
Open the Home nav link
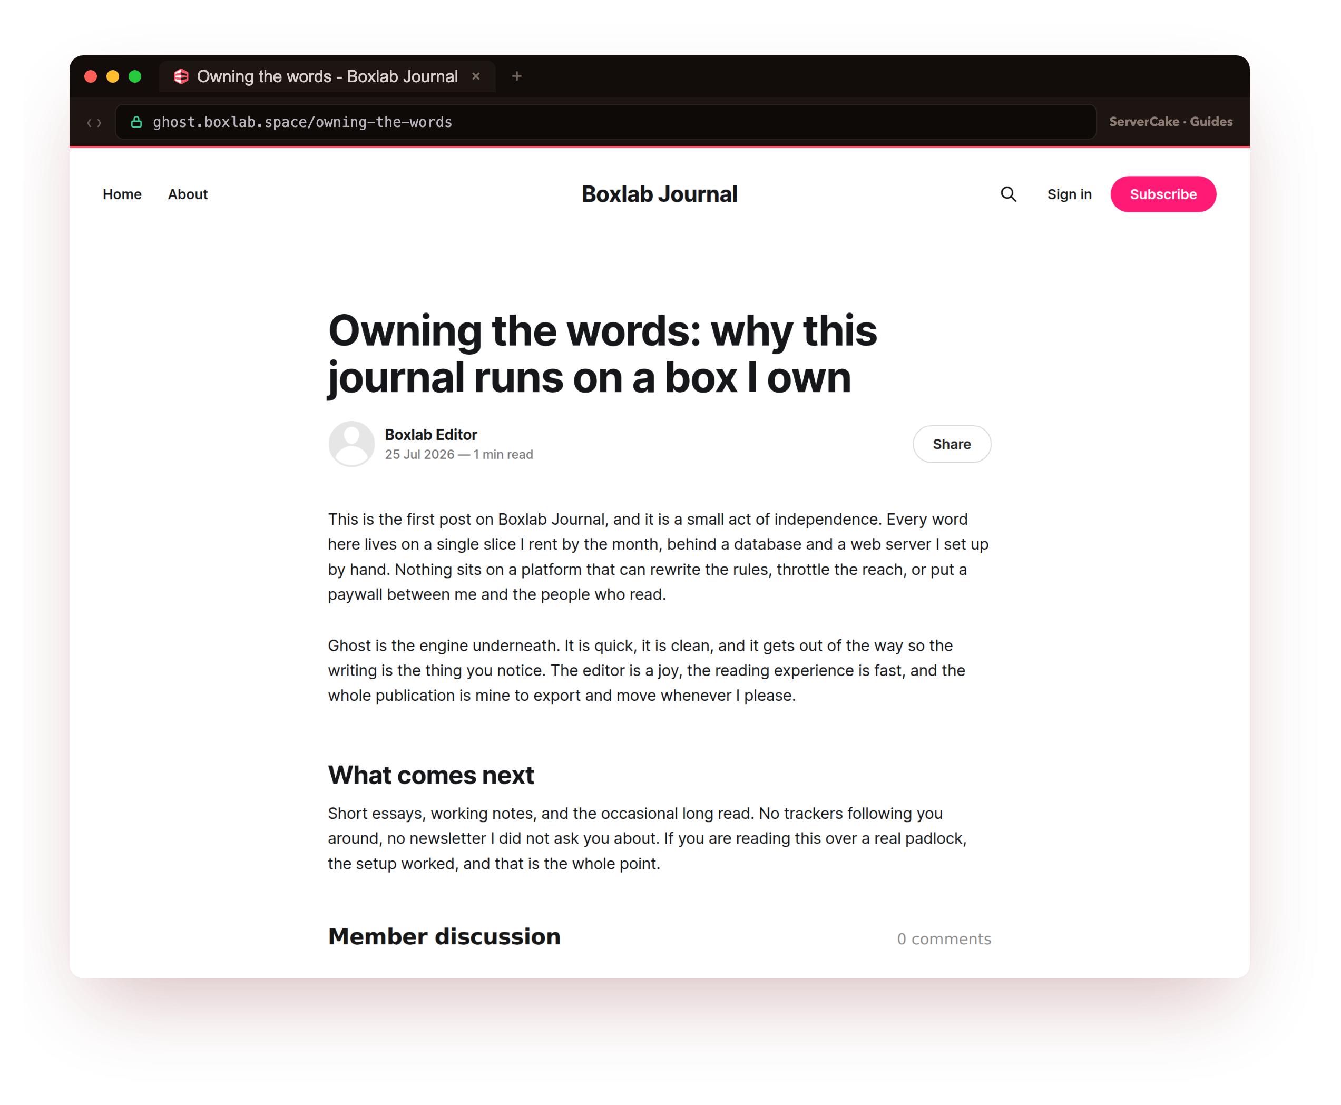[122, 194]
